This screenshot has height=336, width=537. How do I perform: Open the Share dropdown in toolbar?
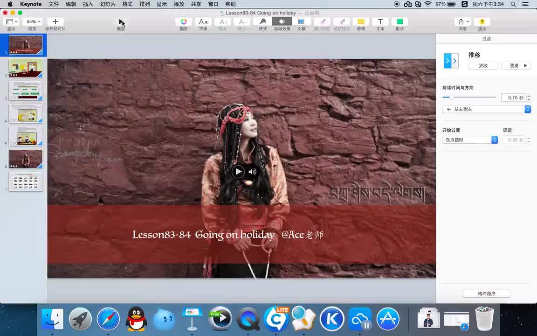[x=463, y=21]
